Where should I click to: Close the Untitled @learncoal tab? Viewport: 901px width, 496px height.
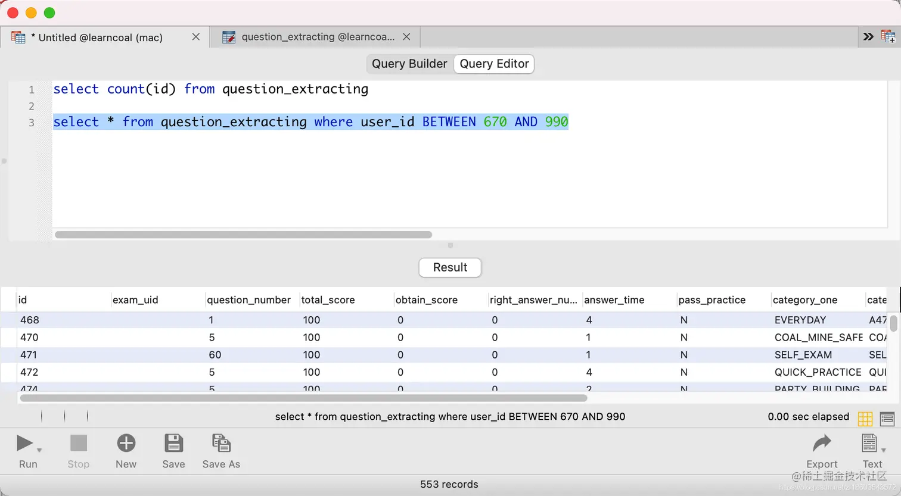(x=195, y=37)
